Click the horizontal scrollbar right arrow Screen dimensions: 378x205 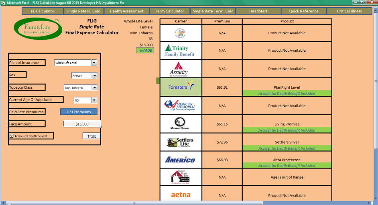(369, 203)
